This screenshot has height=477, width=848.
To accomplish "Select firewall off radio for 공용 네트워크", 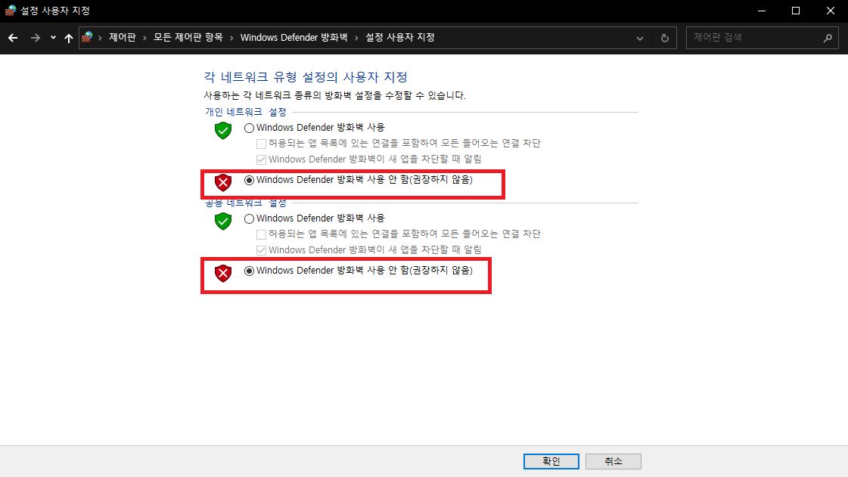I will point(249,271).
